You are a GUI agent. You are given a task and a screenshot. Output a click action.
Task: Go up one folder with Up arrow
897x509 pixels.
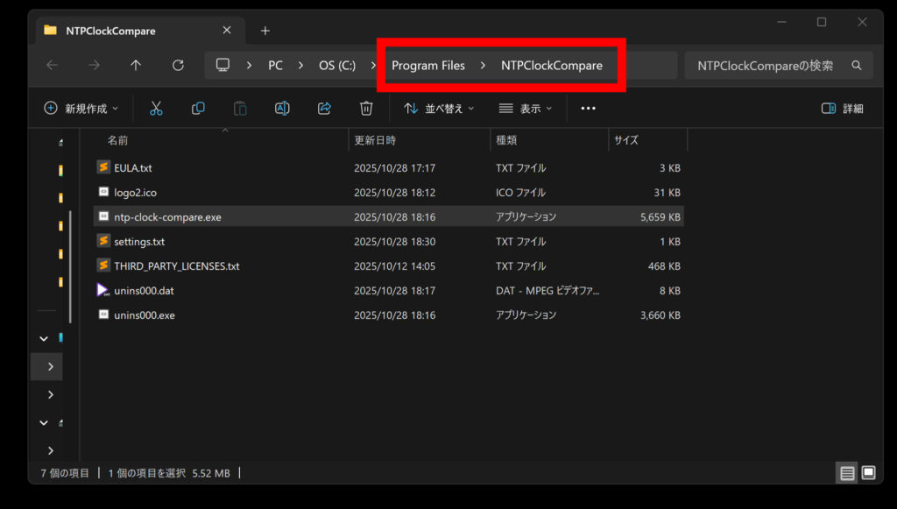coord(135,66)
